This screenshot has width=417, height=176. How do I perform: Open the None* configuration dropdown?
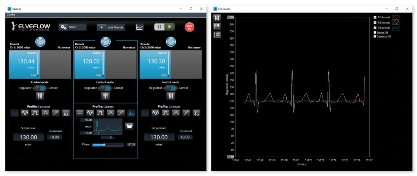coord(72,27)
